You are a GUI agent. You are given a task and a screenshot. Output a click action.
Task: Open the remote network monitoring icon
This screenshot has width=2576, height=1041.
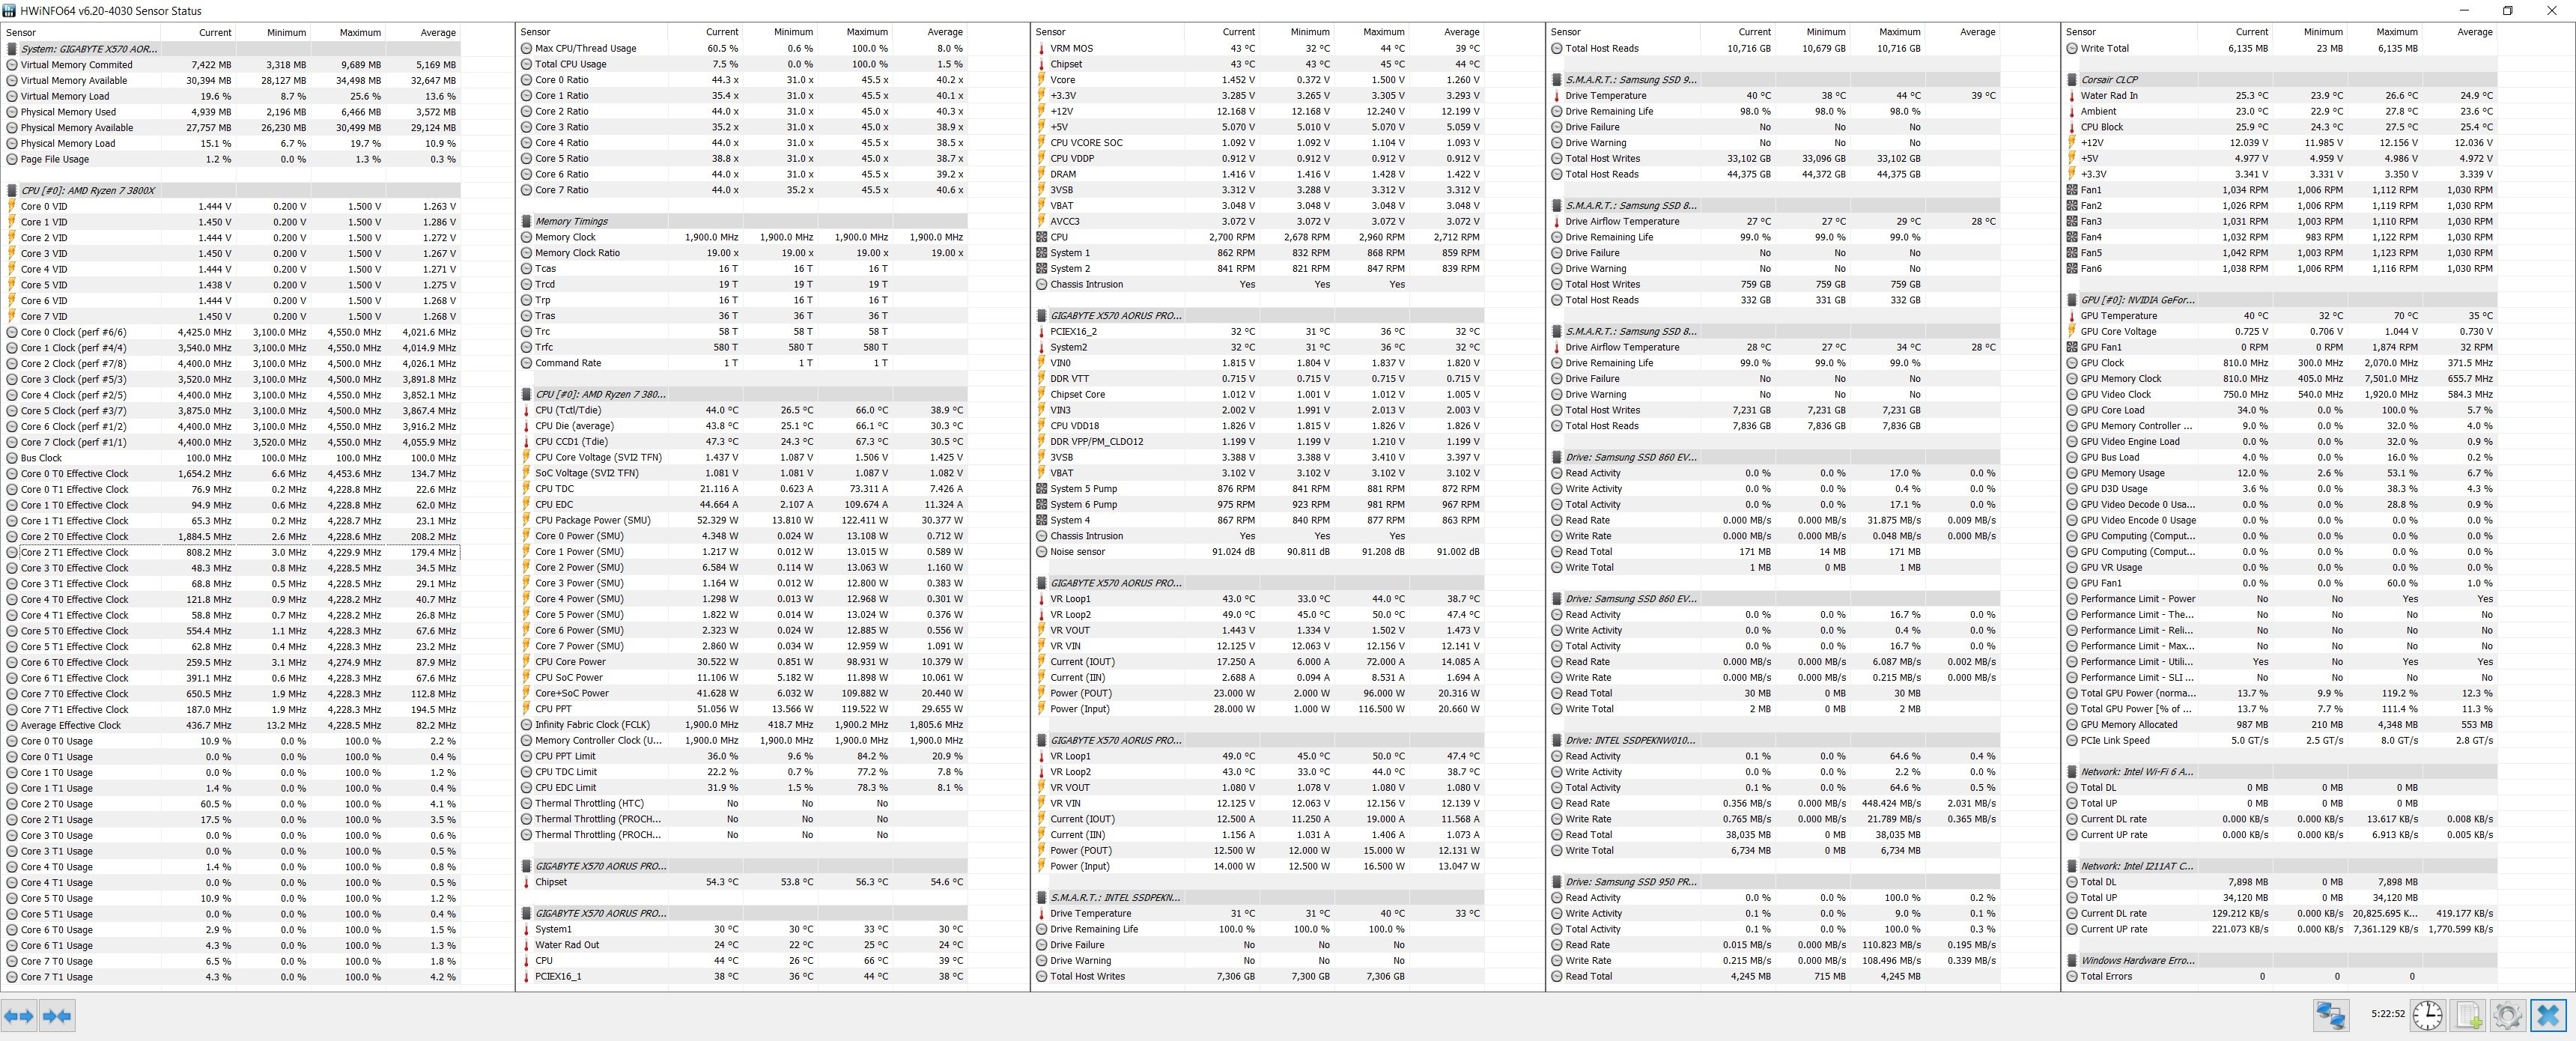click(x=2331, y=1015)
